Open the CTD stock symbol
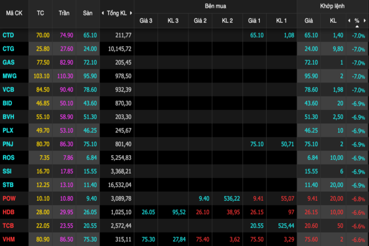369x246 pixels. (9, 35)
